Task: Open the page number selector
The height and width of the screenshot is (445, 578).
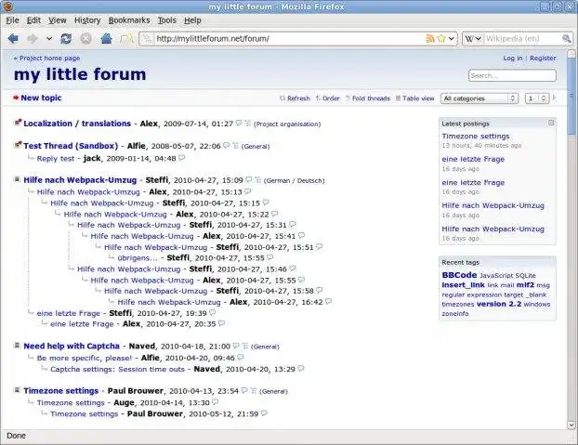Action: coord(537,98)
